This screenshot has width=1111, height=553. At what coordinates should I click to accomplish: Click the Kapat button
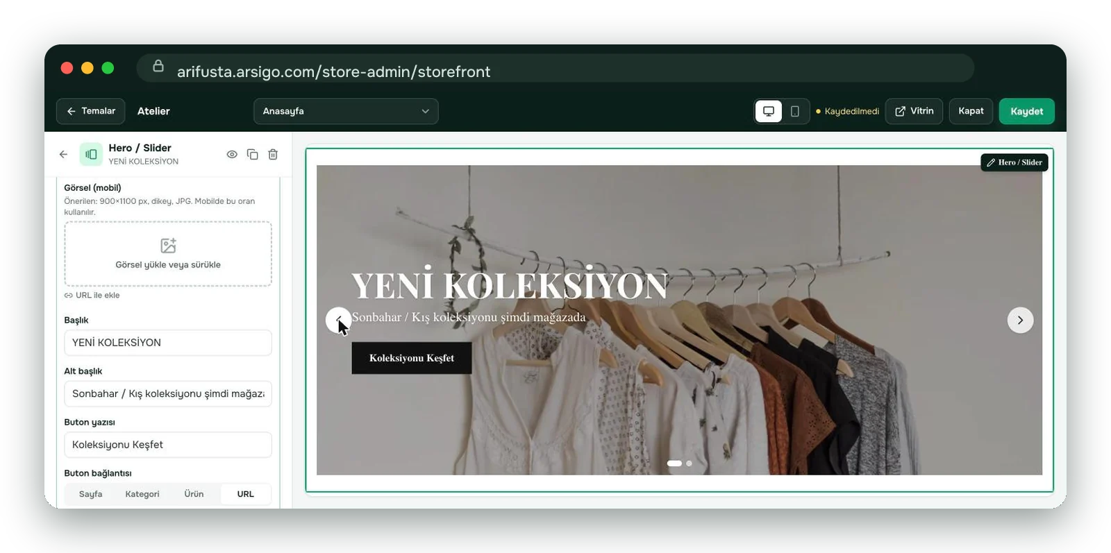point(971,111)
